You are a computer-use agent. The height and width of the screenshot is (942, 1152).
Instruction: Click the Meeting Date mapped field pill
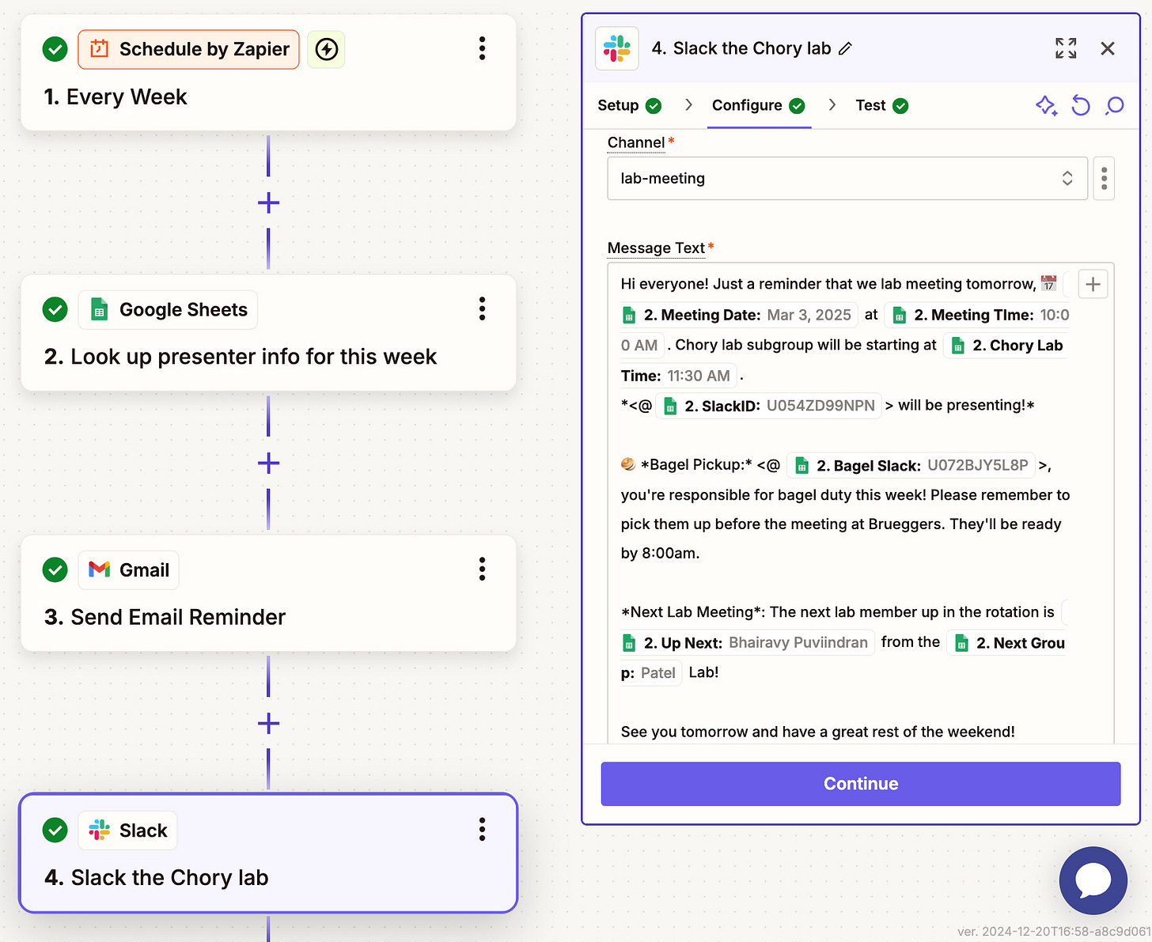[737, 315]
